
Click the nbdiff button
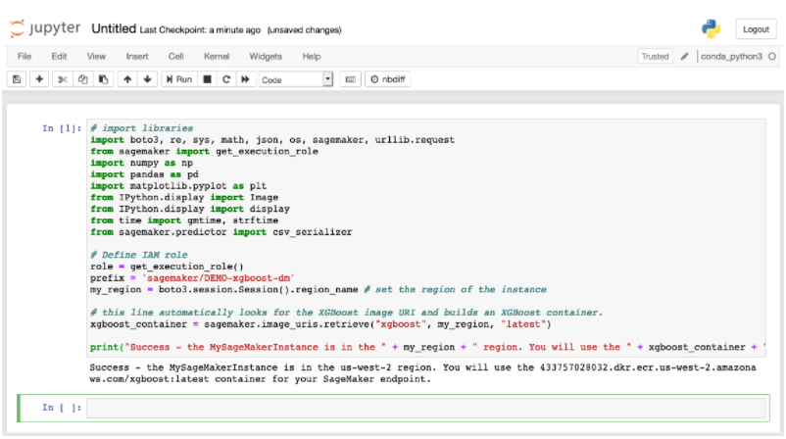click(389, 79)
